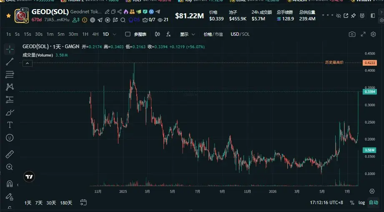Viewport: 384px width, 212px height.
Task: Toggle magnet mode
Action: coord(10,184)
